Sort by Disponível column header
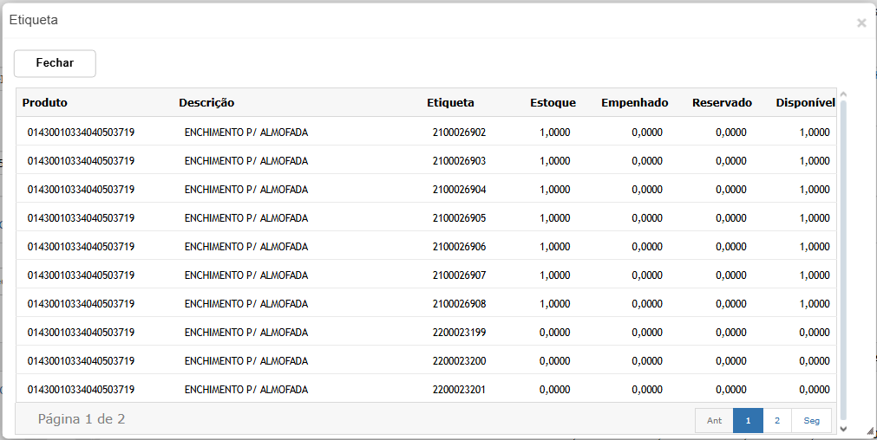877x440 pixels. (805, 102)
